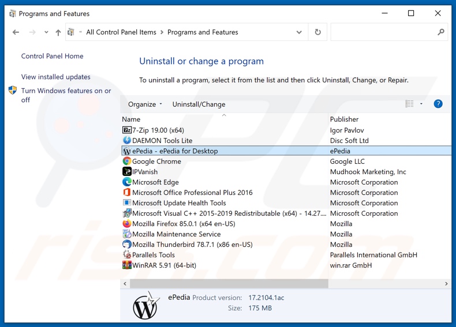Click the Mozilla Thunderbird icon

point(127,244)
